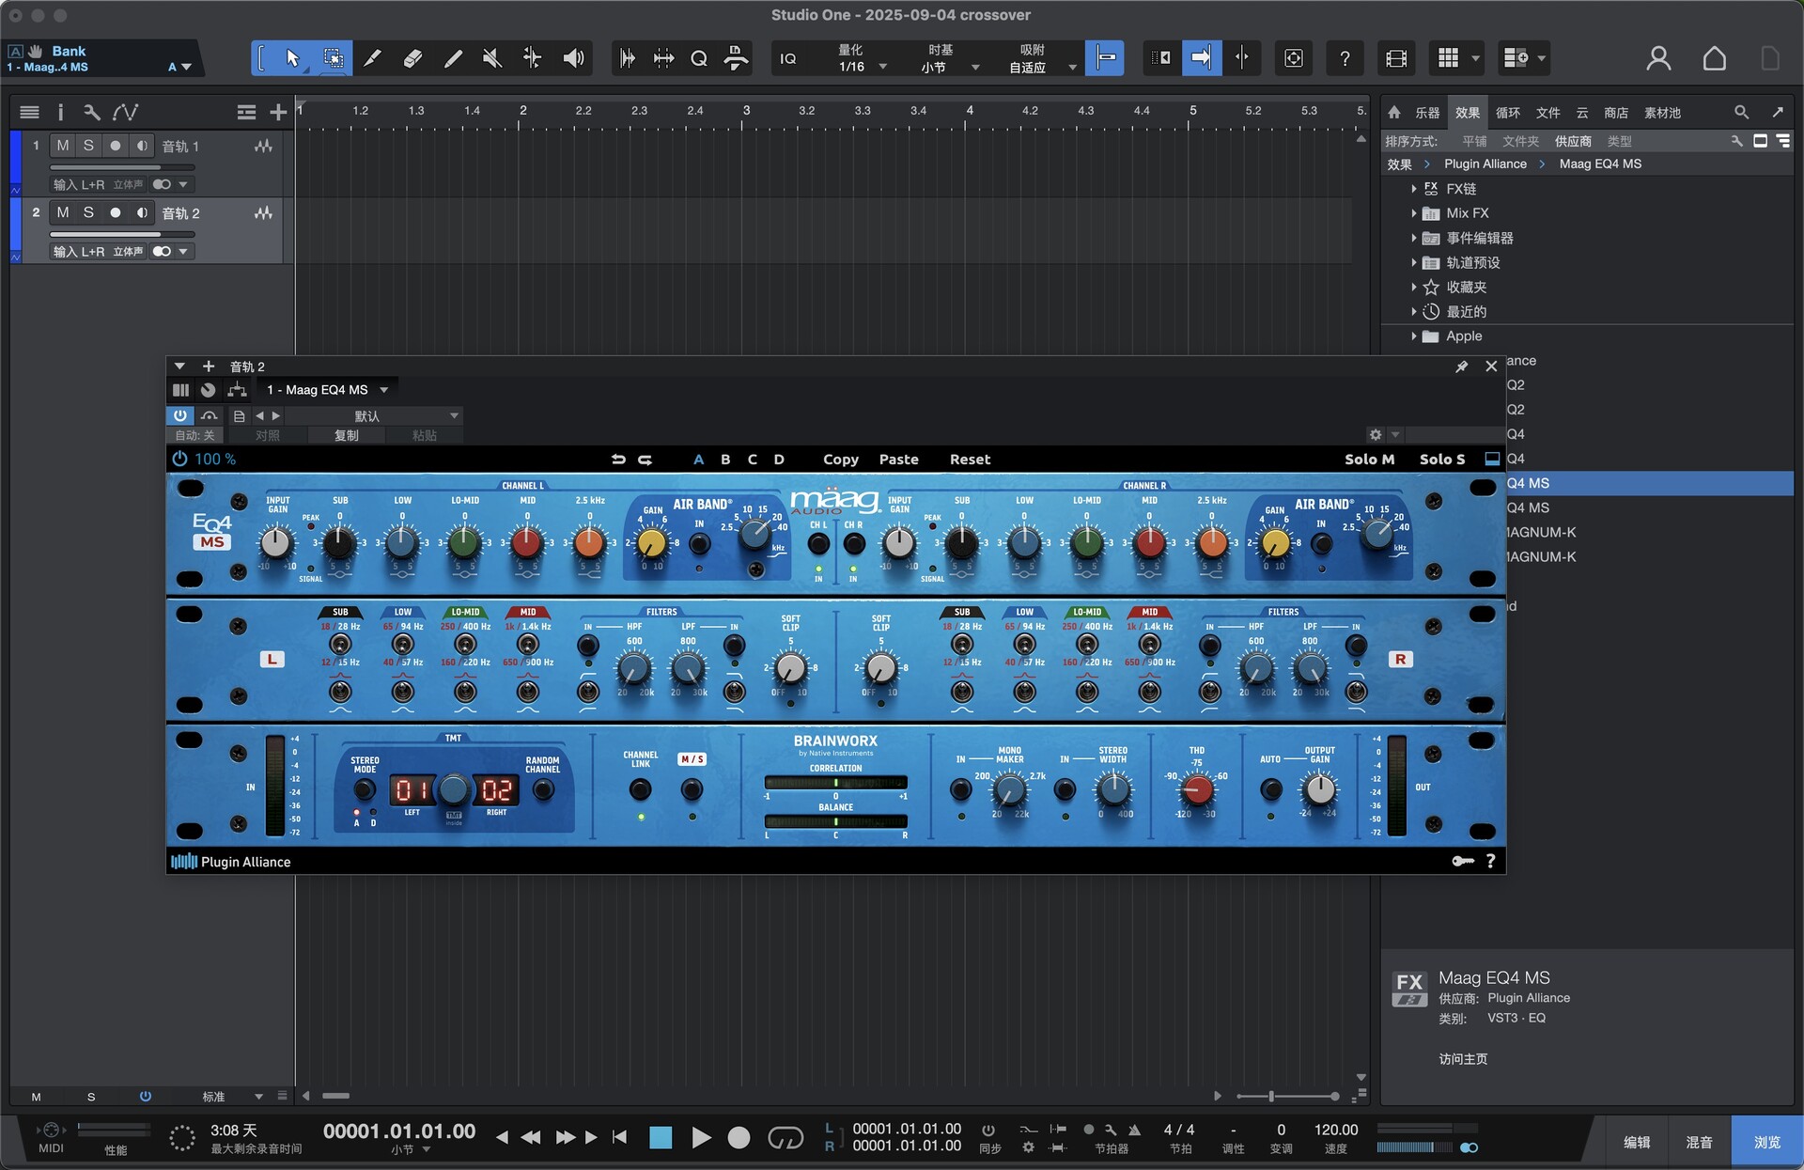Screen dimensions: 1804x1170
Task: Toggle snap button in toolbar
Action: click(x=1105, y=58)
